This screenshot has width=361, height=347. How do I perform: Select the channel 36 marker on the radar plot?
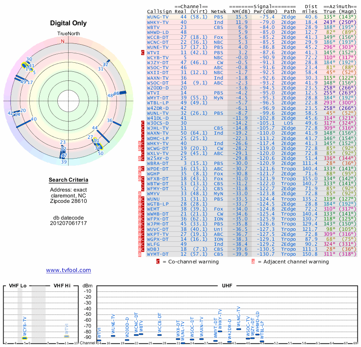(117, 123)
